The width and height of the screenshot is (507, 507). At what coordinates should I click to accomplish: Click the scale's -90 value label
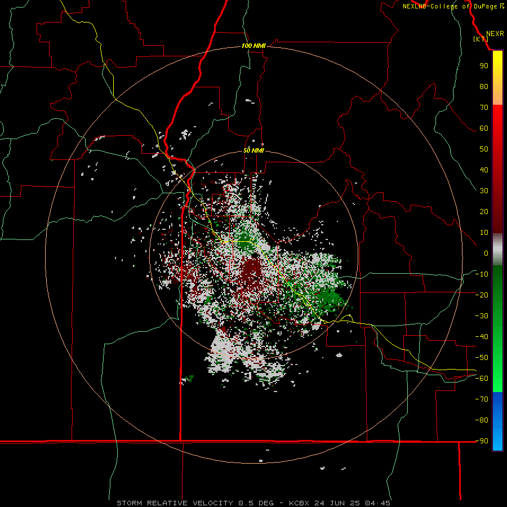(482, 441)
